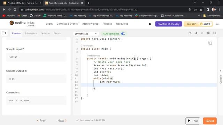The height and width of the screenshot is (125, 223).
Task: Open editor settings gear icon
Action: pyautogui.click(x=208, y=33)
